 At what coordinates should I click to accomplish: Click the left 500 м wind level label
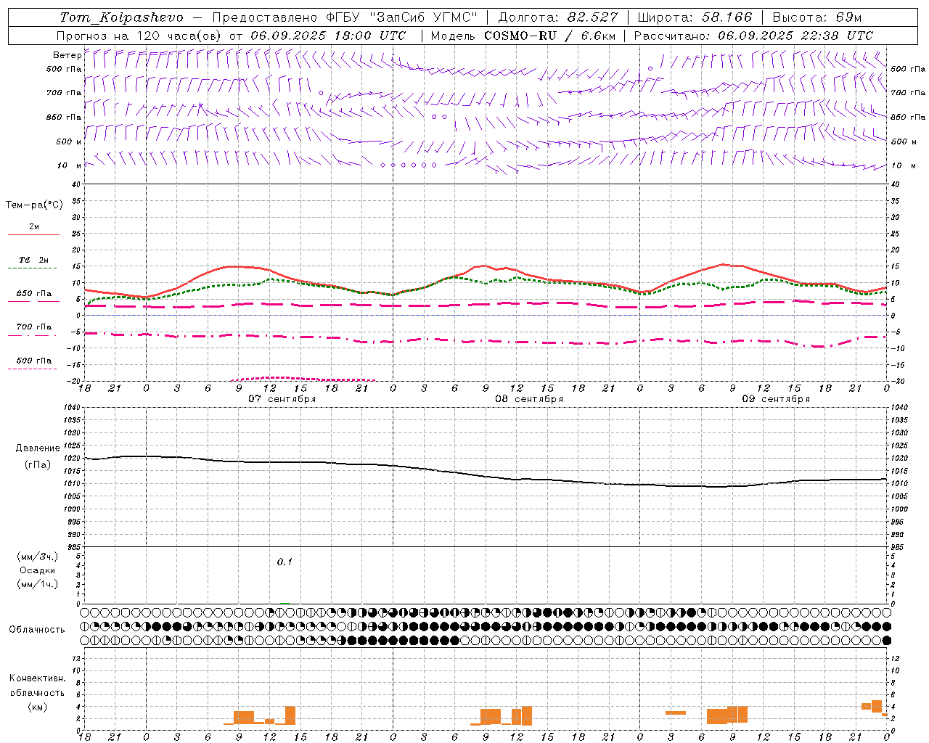69,141
